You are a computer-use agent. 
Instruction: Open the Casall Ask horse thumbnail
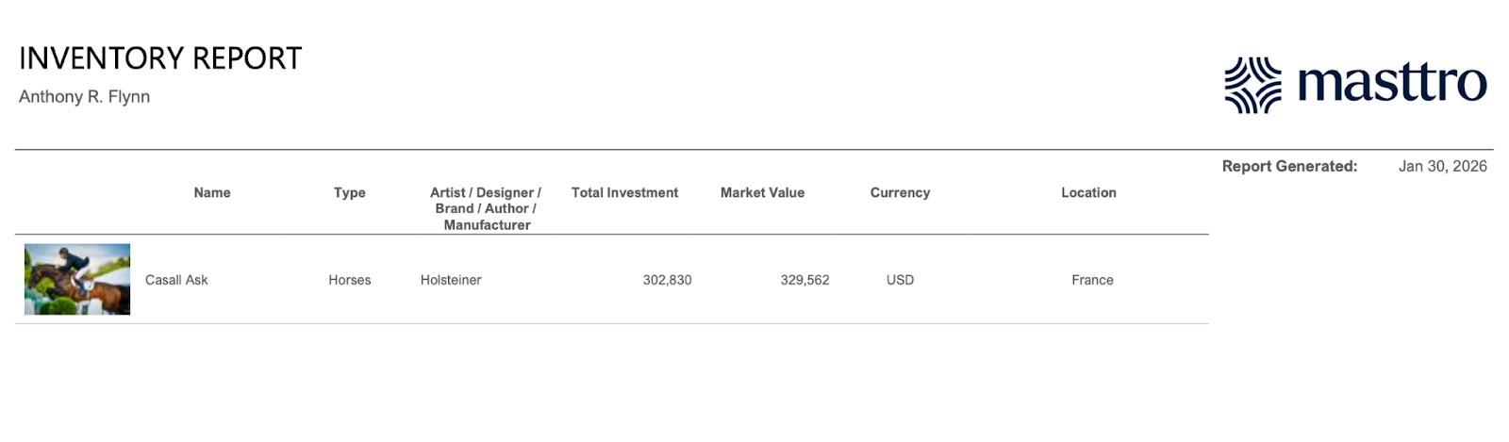pyautogui.click(x=77, y=279)
